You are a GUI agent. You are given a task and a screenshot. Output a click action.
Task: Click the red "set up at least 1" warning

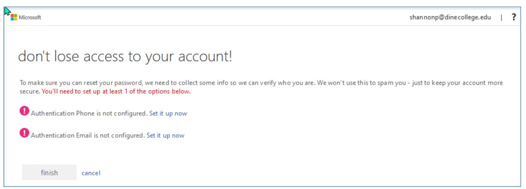coord(116,91)
